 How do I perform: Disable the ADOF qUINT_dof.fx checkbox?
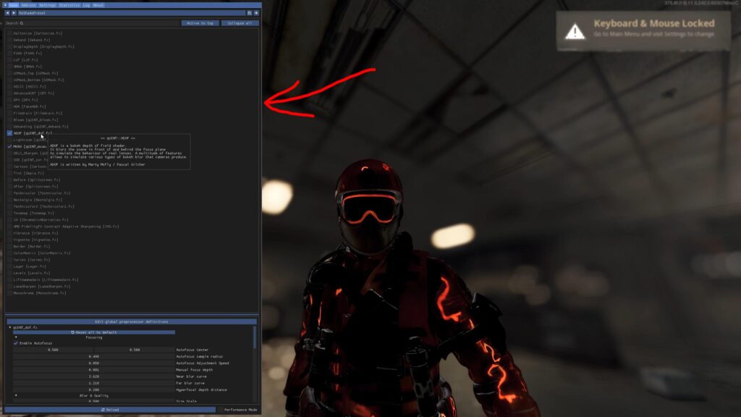coord(9,133)
